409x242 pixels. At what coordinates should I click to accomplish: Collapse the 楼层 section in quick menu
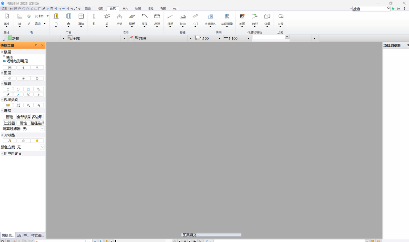[2, 52]
